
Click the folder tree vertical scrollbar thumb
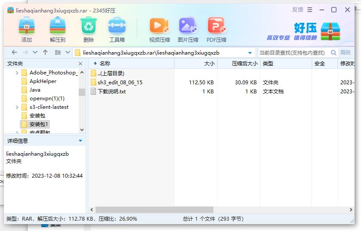point(82,92)
